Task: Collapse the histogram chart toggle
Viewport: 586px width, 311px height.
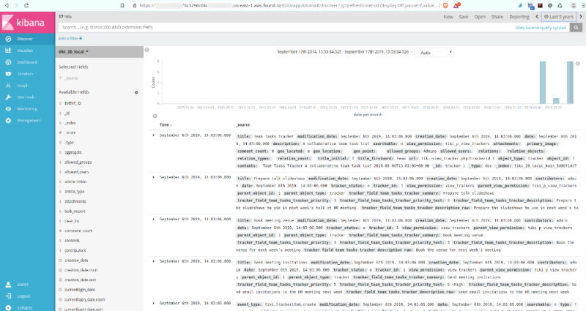Action: click(155, 116)
